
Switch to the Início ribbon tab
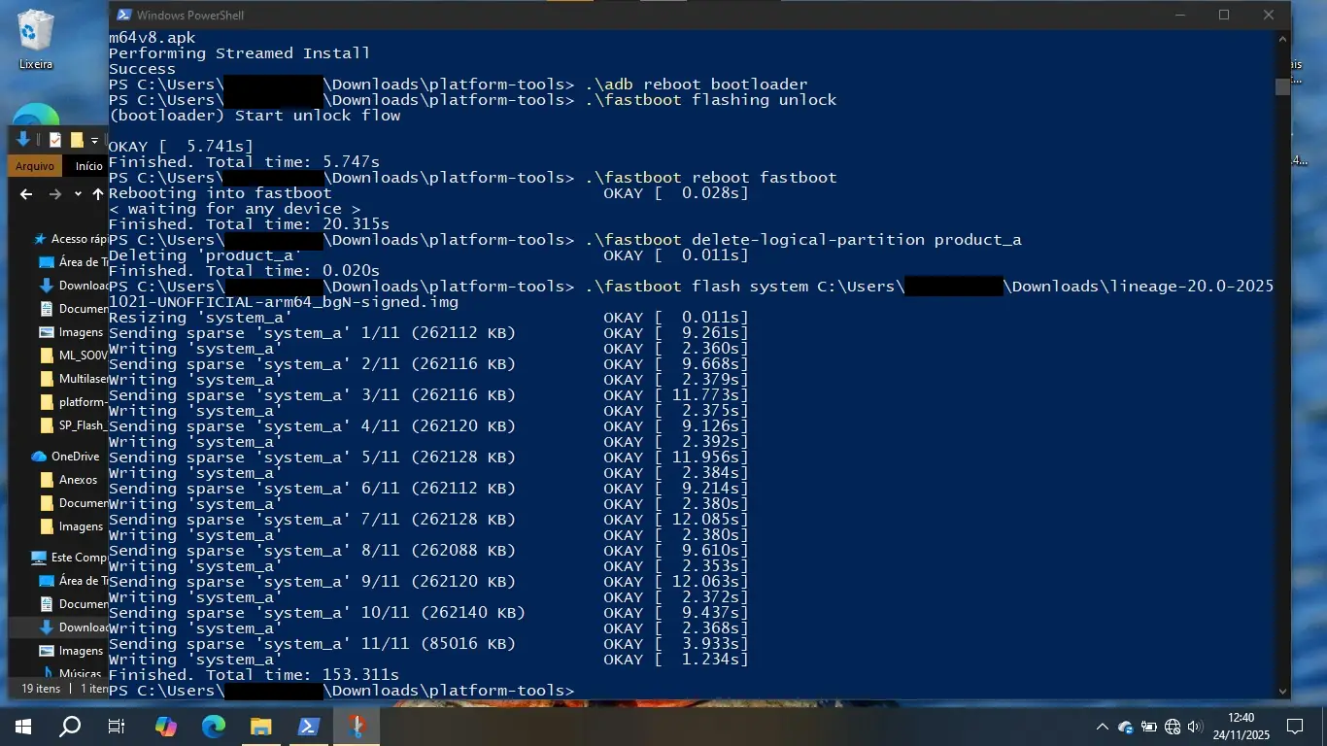(87, 166)
